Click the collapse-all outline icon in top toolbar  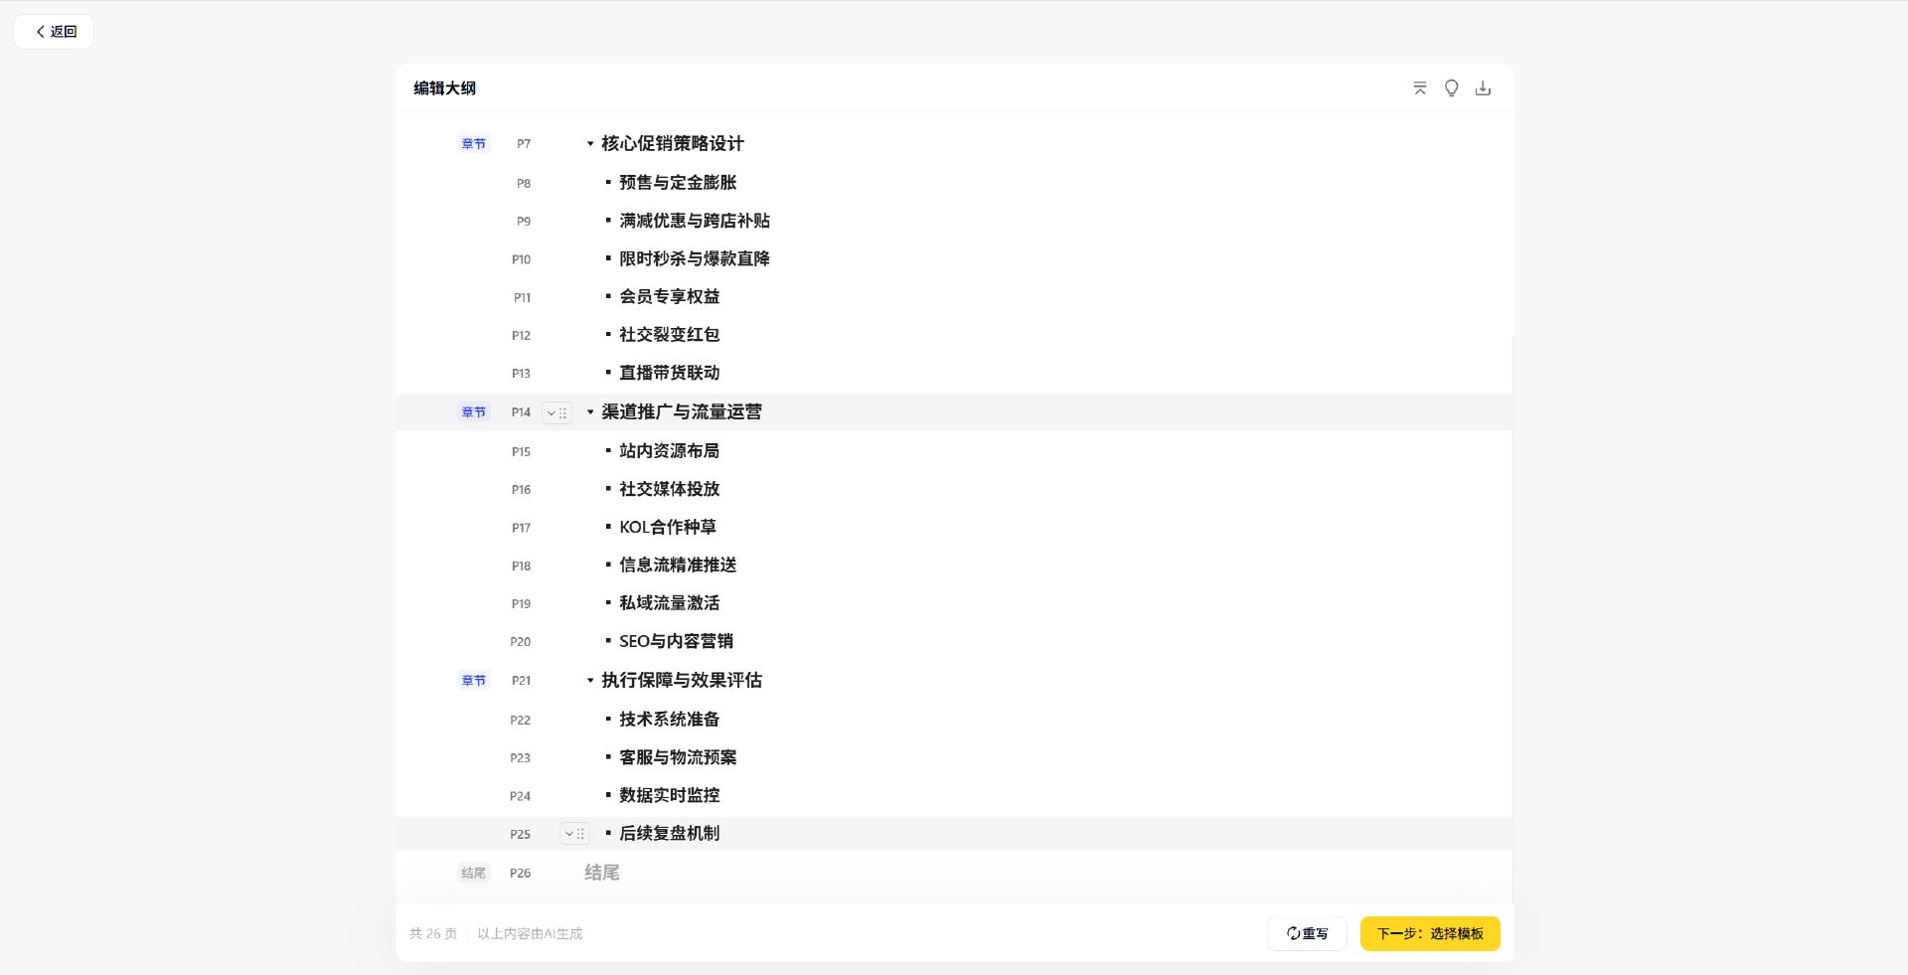tap(1419, 87)
